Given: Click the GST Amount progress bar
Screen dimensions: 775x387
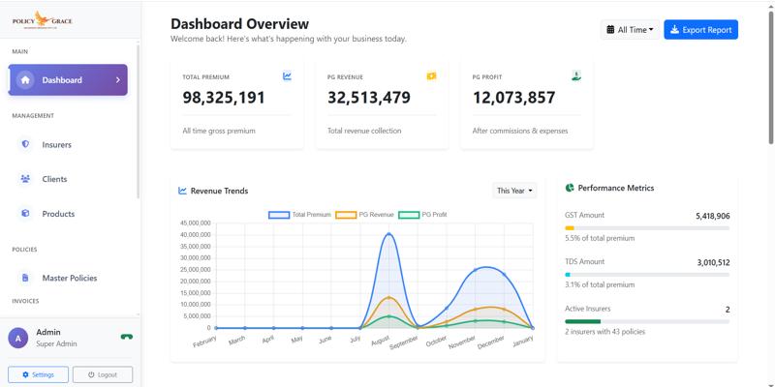Looking at the screenshot, I should pos(646,228).
